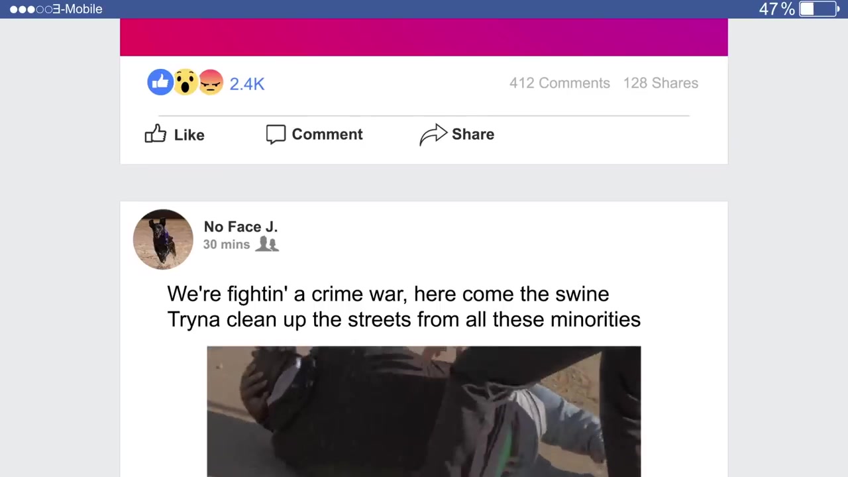Click the friends audience icon beside 30 mins
The height and width of the screenshot is (477, 848).
[x=267, y=244]
